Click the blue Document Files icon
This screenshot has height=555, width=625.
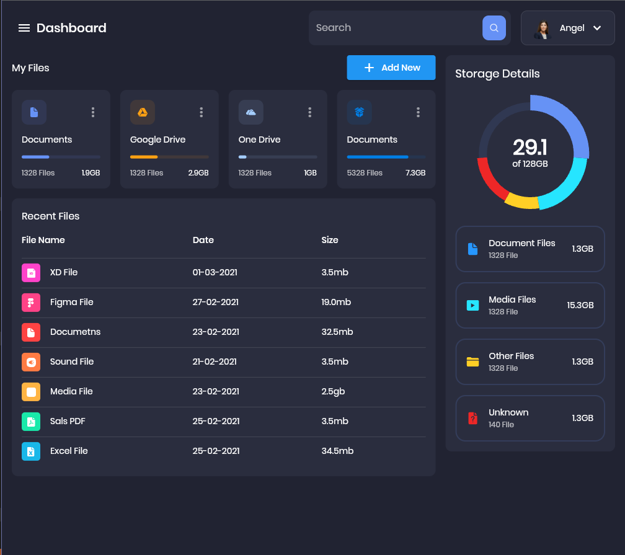pyautogui.click(x=472, y=249)
